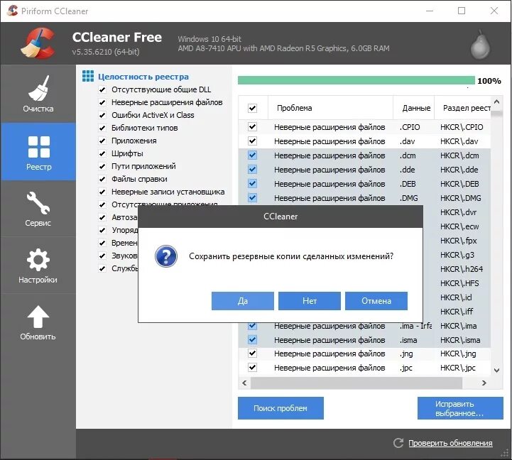The height and width of the screenshot is (460, 512).
Task: Click the Обновить upgrade arrow icon
Action: point(38,316)
